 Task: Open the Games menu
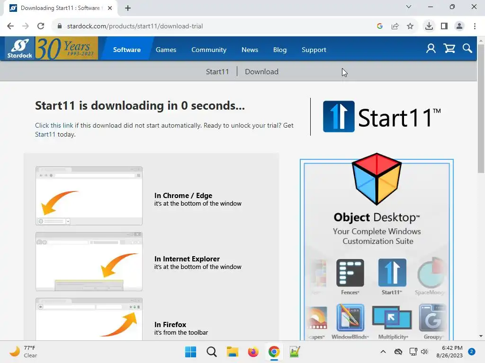pyautogui.click(x=166, y=50)
